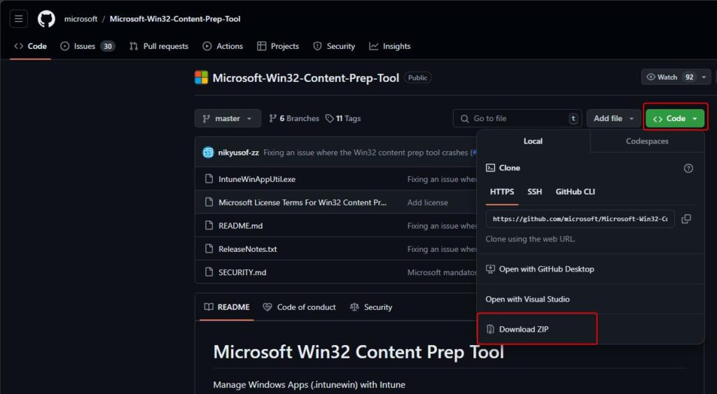Switch to the Issues tab
Screen dimensions: 717x394
(x=88, y=46)
